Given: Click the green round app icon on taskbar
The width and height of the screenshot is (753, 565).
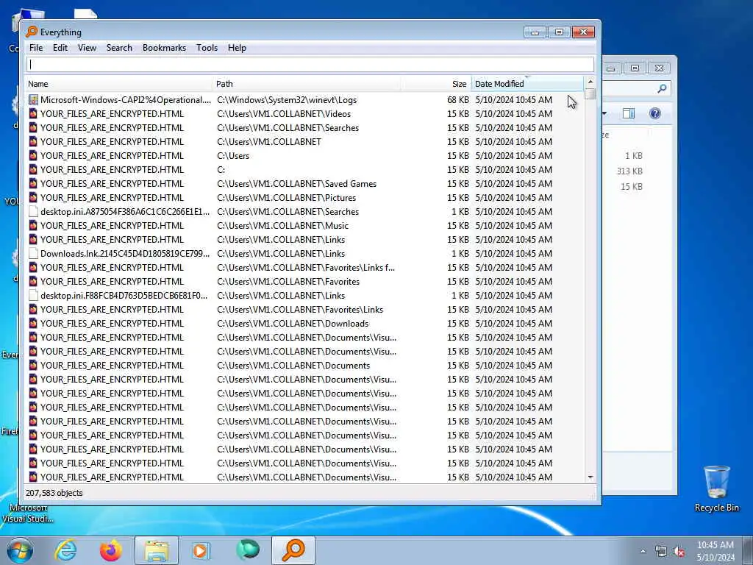Looking at the screenshot, I should pos(248,550).
